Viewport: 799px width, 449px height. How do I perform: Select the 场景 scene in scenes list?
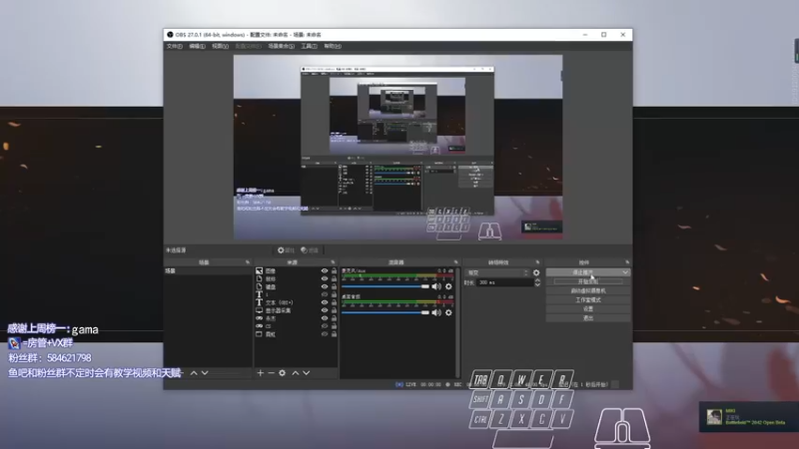coord(208,270)
